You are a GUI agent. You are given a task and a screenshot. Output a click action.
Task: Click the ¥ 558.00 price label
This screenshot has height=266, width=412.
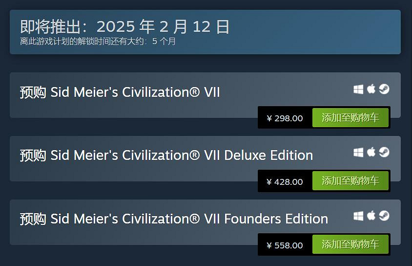(285, 245)
